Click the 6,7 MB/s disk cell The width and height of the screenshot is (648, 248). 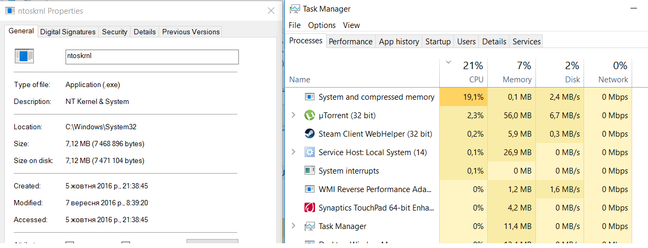coord(560,116)
